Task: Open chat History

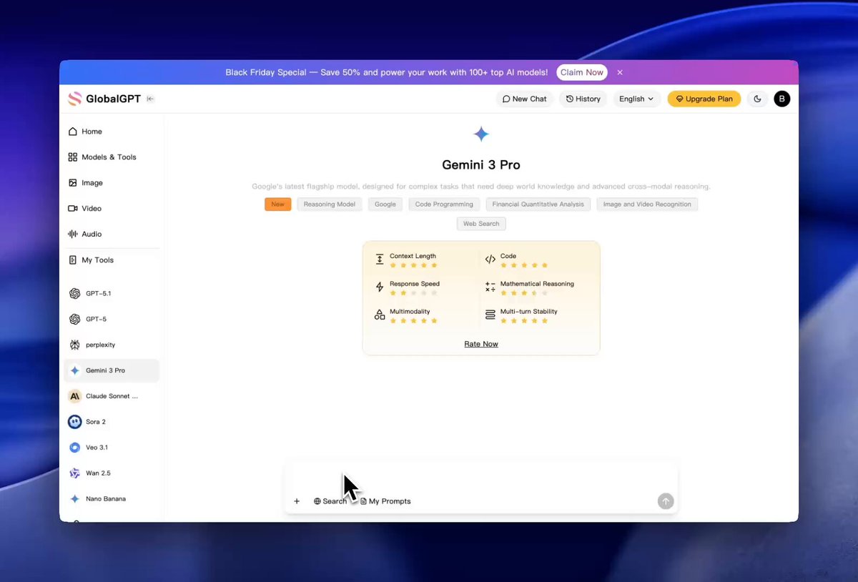Action: [x=583, y=99]
